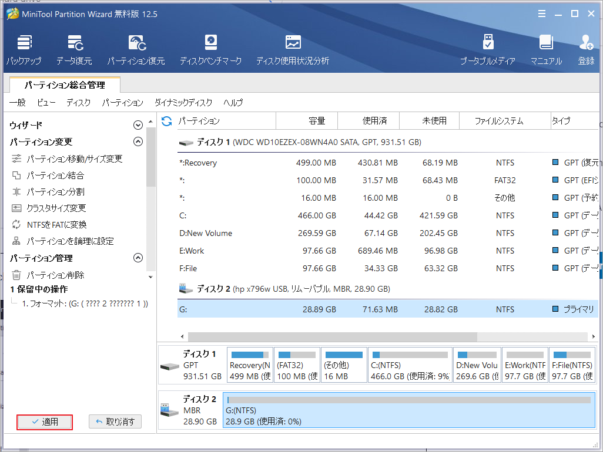Click the 適用 apply button
Viewport: 603px width, 452px height.
[x=44, y=421]
